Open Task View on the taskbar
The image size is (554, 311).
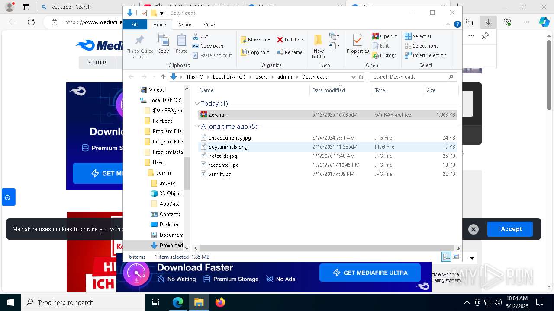point(156,302)
